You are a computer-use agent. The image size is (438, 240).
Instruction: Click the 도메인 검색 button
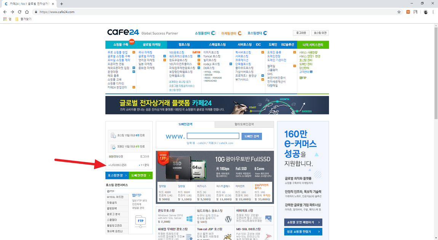coord(252,136)
